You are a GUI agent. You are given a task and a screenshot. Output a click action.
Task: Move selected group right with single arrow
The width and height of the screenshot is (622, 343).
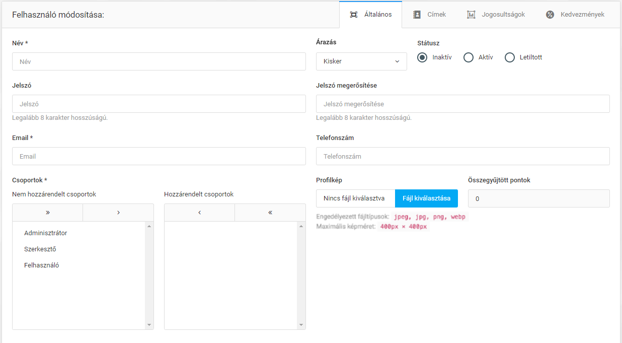coord(118,213)
